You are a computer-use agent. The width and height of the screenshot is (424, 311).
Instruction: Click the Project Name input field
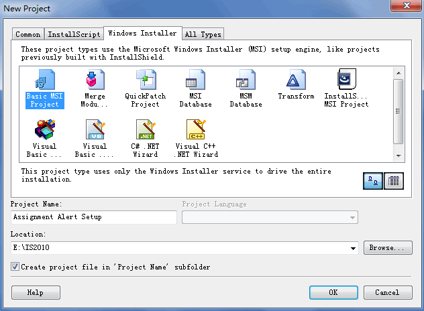pyautogui.click(x=94, y=217)
